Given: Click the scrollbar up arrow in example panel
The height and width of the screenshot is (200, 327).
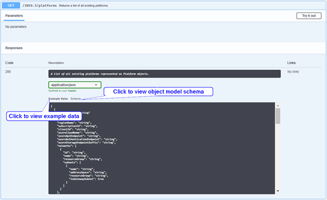Looking at the screenshot, I should [278, 106].
